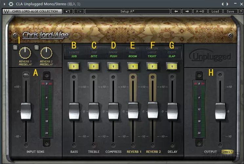
Task: Toggle the Delay mute light above fader
Action: tap(172, 77)
